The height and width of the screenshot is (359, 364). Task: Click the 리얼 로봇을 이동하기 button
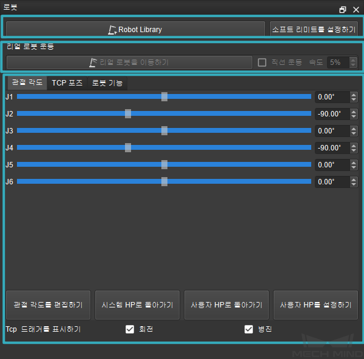point(129,62)
